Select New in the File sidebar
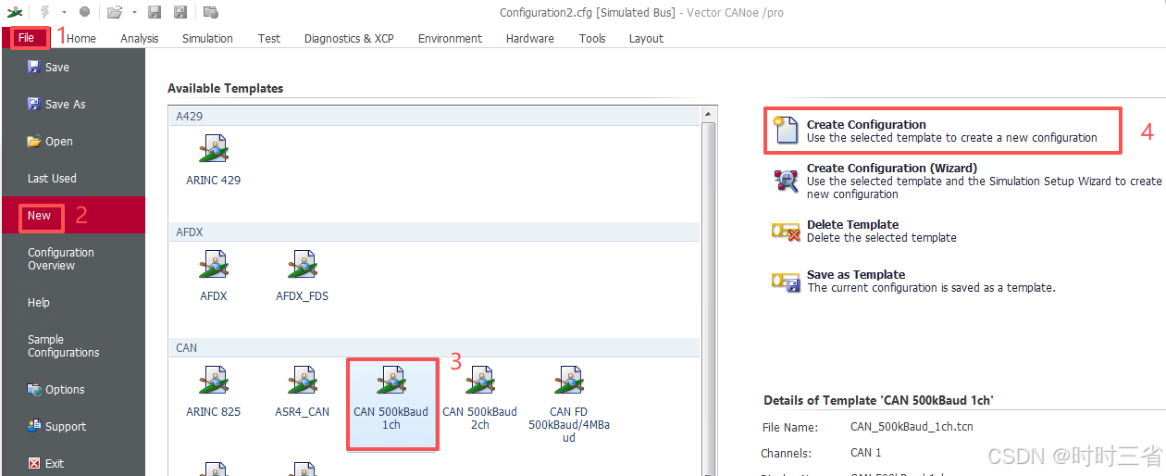The height and width of the screenshot is (476, 1166). pyautogui.click(x=72, y=215)
